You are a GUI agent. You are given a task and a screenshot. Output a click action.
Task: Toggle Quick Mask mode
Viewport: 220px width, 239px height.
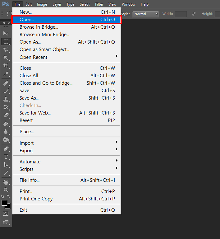click(6, 214)
